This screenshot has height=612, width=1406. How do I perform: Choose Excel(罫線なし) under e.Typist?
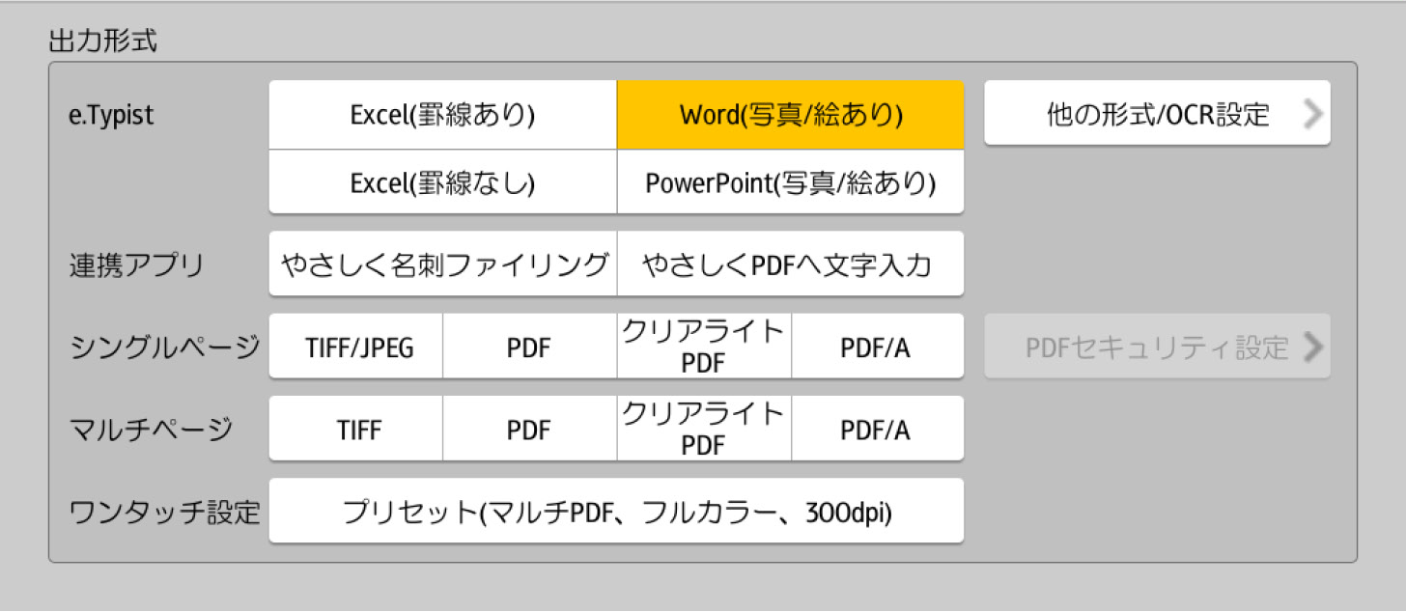442,182
